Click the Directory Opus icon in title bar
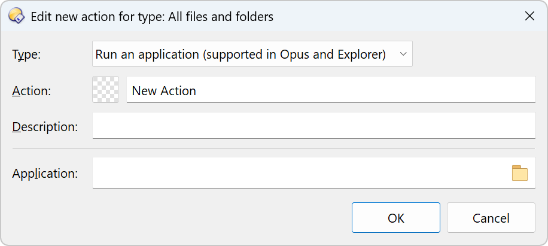Image resolution: width=548 pixels, height=246 pixels. coord(16,16)
